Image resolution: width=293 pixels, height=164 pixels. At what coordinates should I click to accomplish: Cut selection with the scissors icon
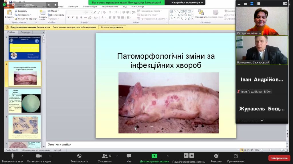[x=16, y=11]
